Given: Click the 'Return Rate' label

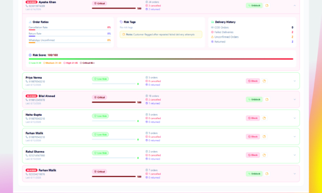Looking at the screenshot, I should (35, 33).
